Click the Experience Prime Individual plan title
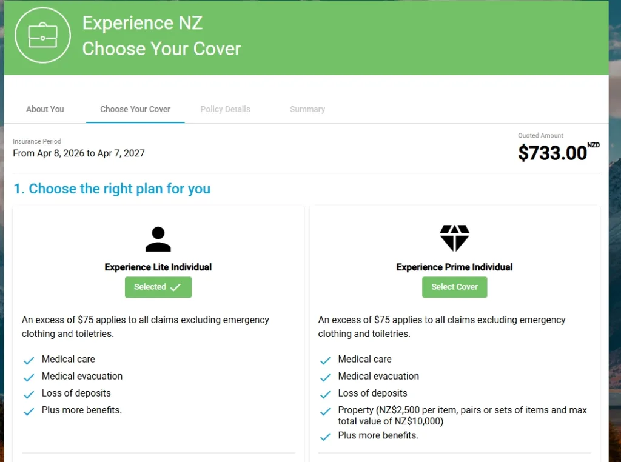This screenshot has width=621, height=462. (x=454, y=267)
